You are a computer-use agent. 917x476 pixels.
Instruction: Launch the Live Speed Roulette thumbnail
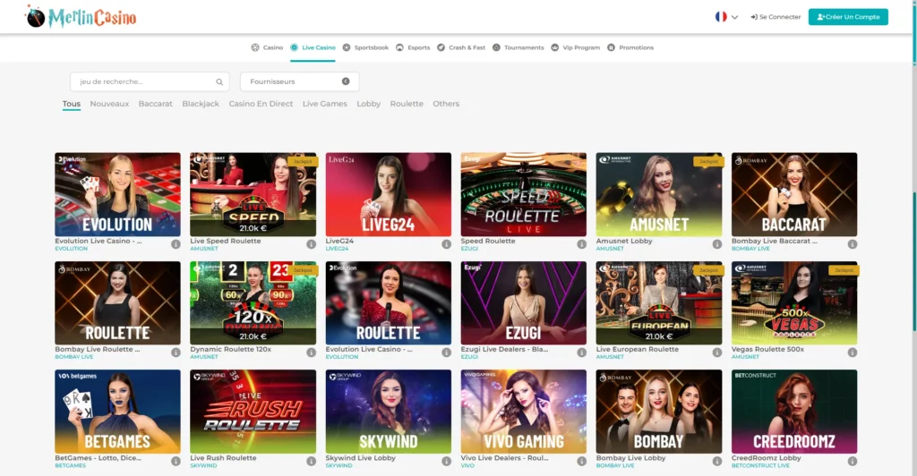(253, 194)
